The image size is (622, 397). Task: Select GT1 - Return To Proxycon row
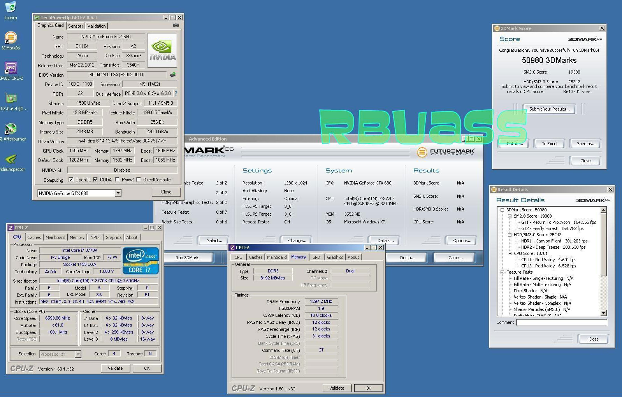[x=559, y=222]
